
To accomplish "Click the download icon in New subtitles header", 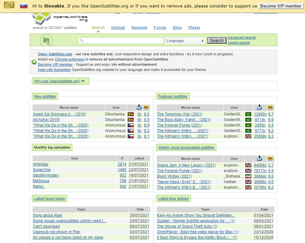I will 139,107.
